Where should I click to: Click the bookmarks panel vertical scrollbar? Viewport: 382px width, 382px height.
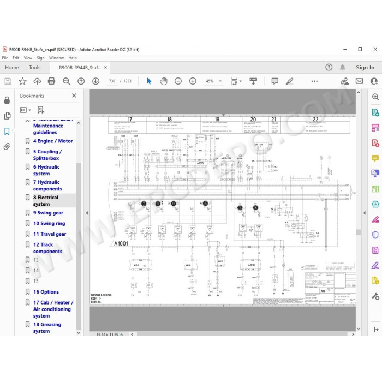point(79,246)
